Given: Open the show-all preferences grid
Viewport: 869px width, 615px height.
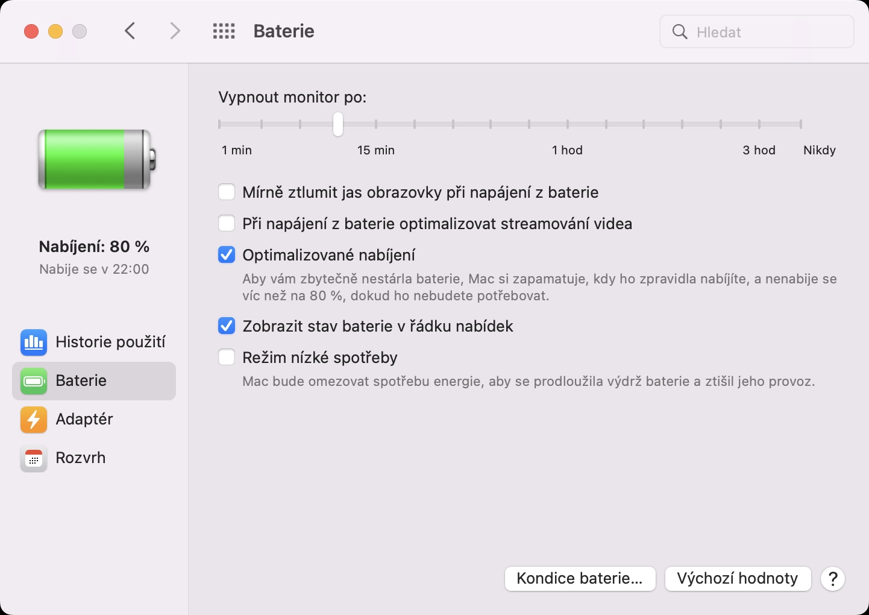Looking at the screenshot, I should point(224,31).
